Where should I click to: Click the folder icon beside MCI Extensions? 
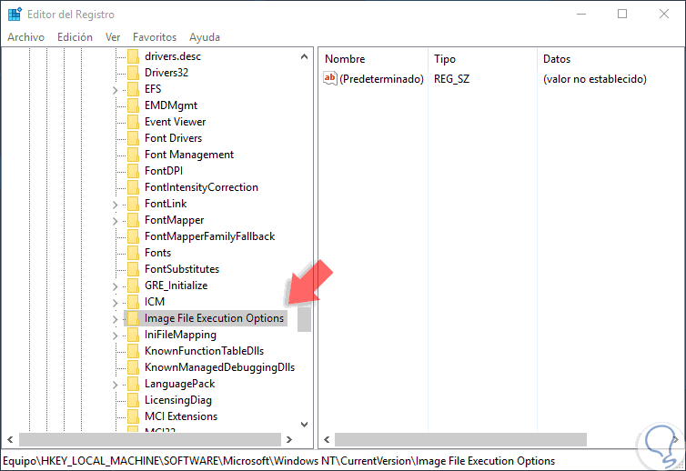(x=133, y=416)
